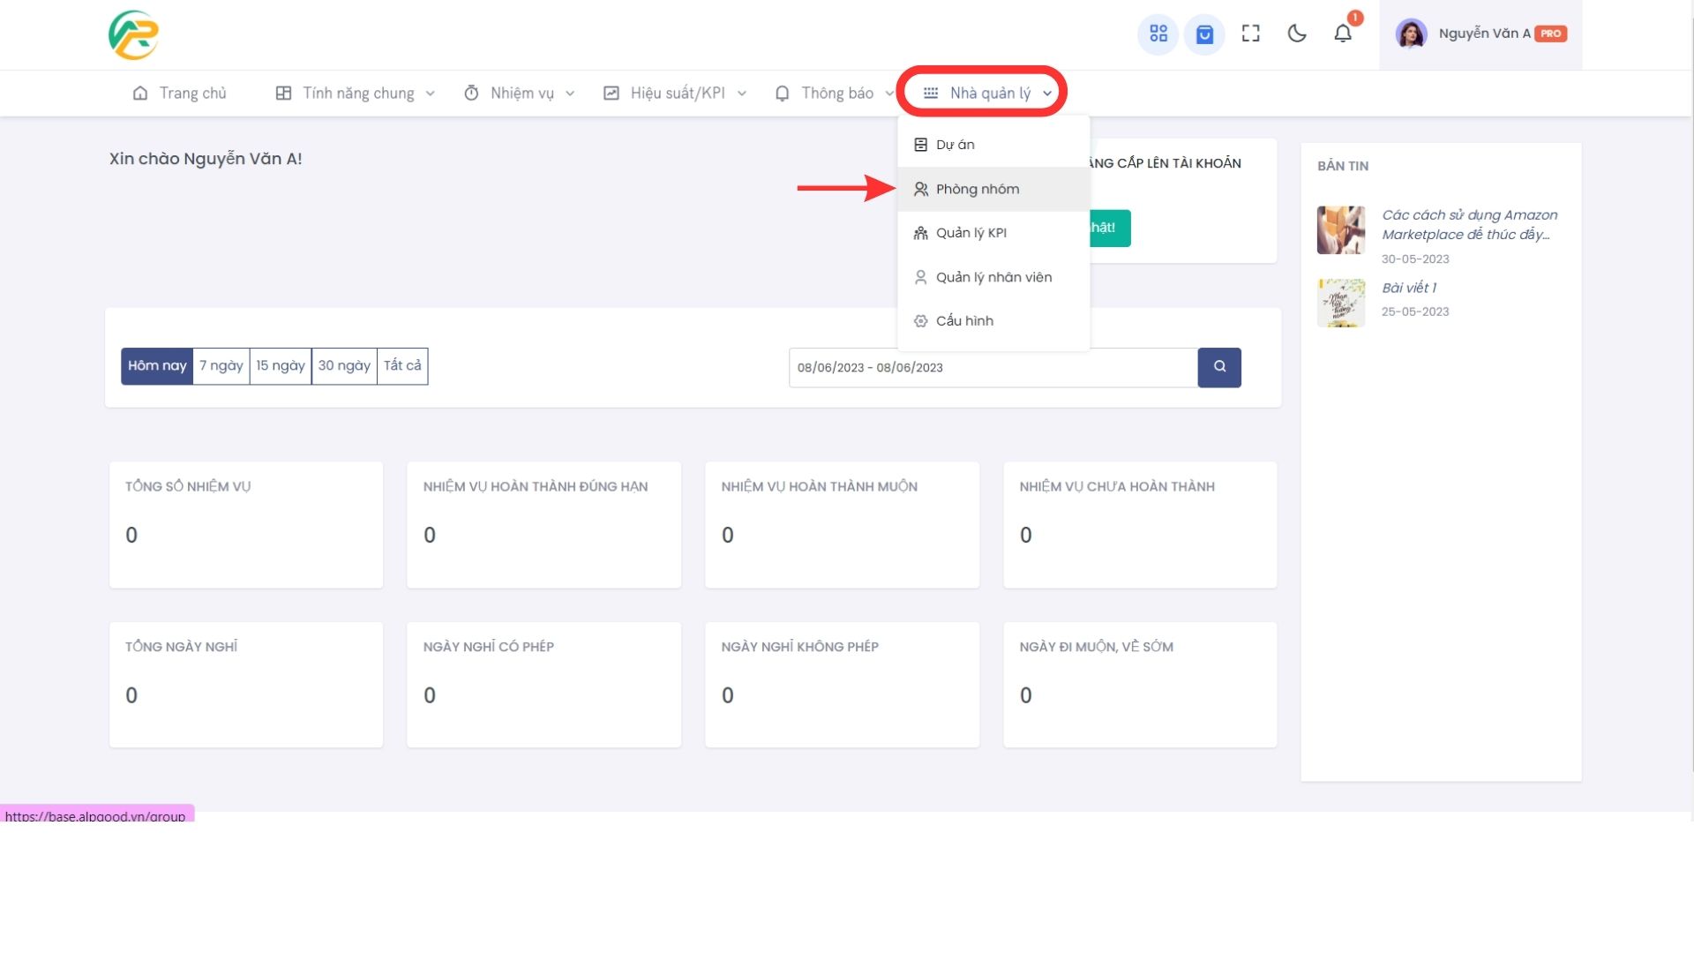
Task: Open Amazon Marketplace article link
Action: (1469, 225)
